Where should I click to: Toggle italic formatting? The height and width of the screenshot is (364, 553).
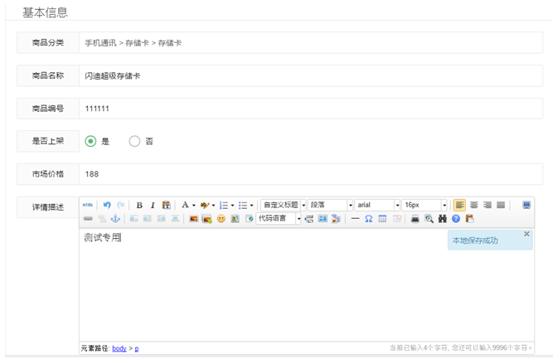coord(153,206)
